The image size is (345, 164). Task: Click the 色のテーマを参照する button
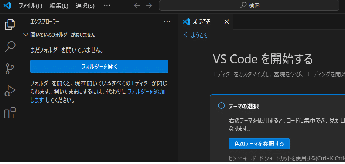click(259, 144)
